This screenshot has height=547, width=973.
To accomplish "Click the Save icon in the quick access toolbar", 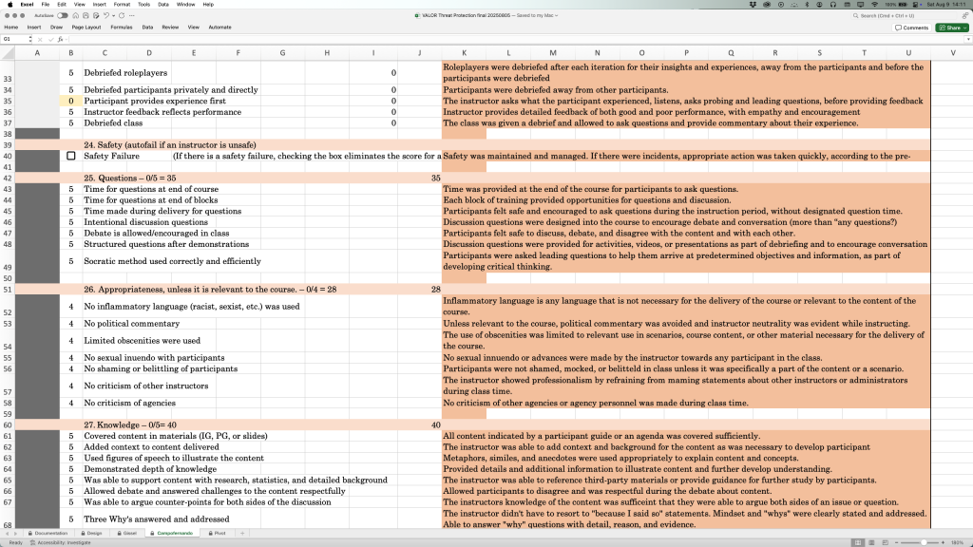I will 86,15.
